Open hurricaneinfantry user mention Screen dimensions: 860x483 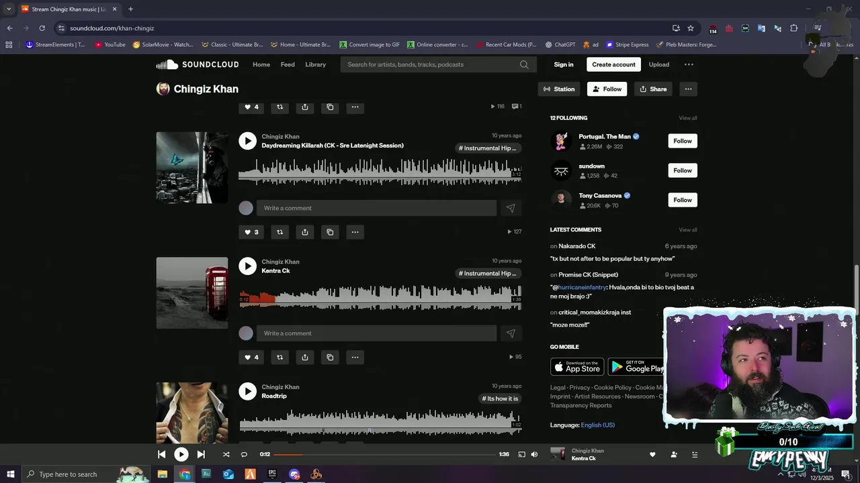click(x=582, y=287)
